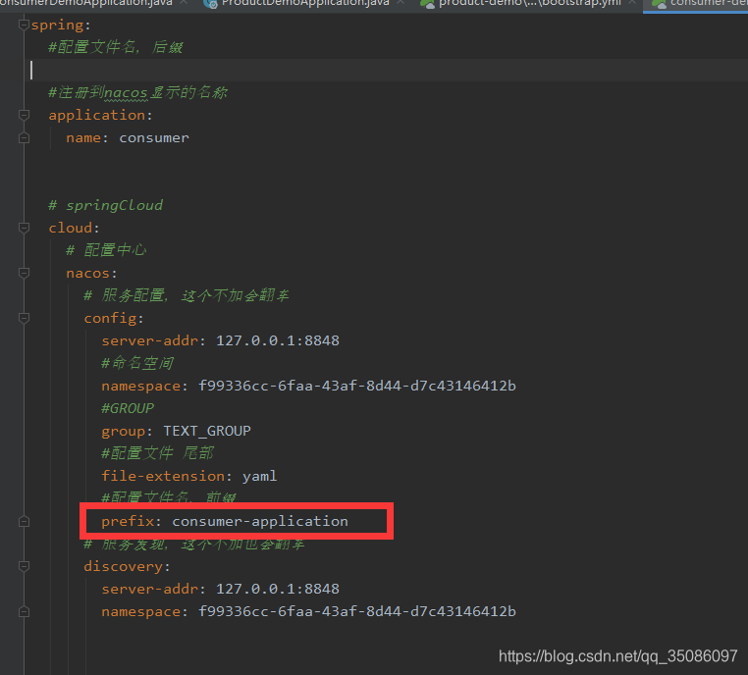Click the '#配置文件名, 后缀' comment
Screen dimensions: 748x675
[x=116, y=47]
